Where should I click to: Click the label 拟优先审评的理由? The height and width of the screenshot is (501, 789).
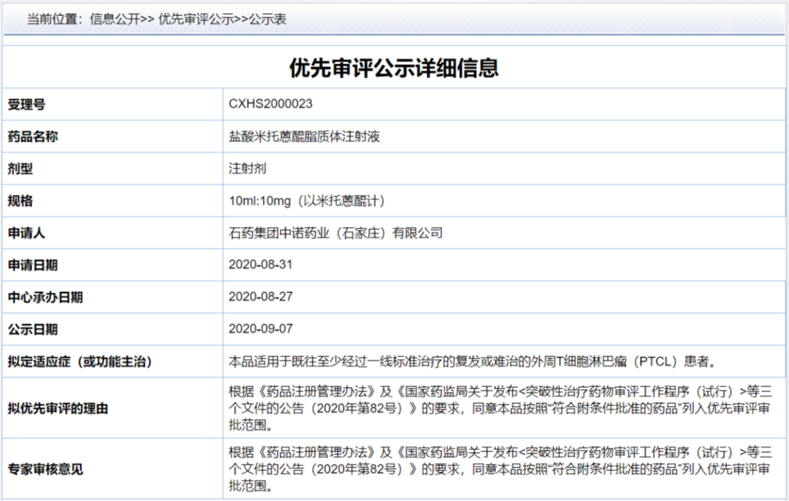tap(58, 408)
